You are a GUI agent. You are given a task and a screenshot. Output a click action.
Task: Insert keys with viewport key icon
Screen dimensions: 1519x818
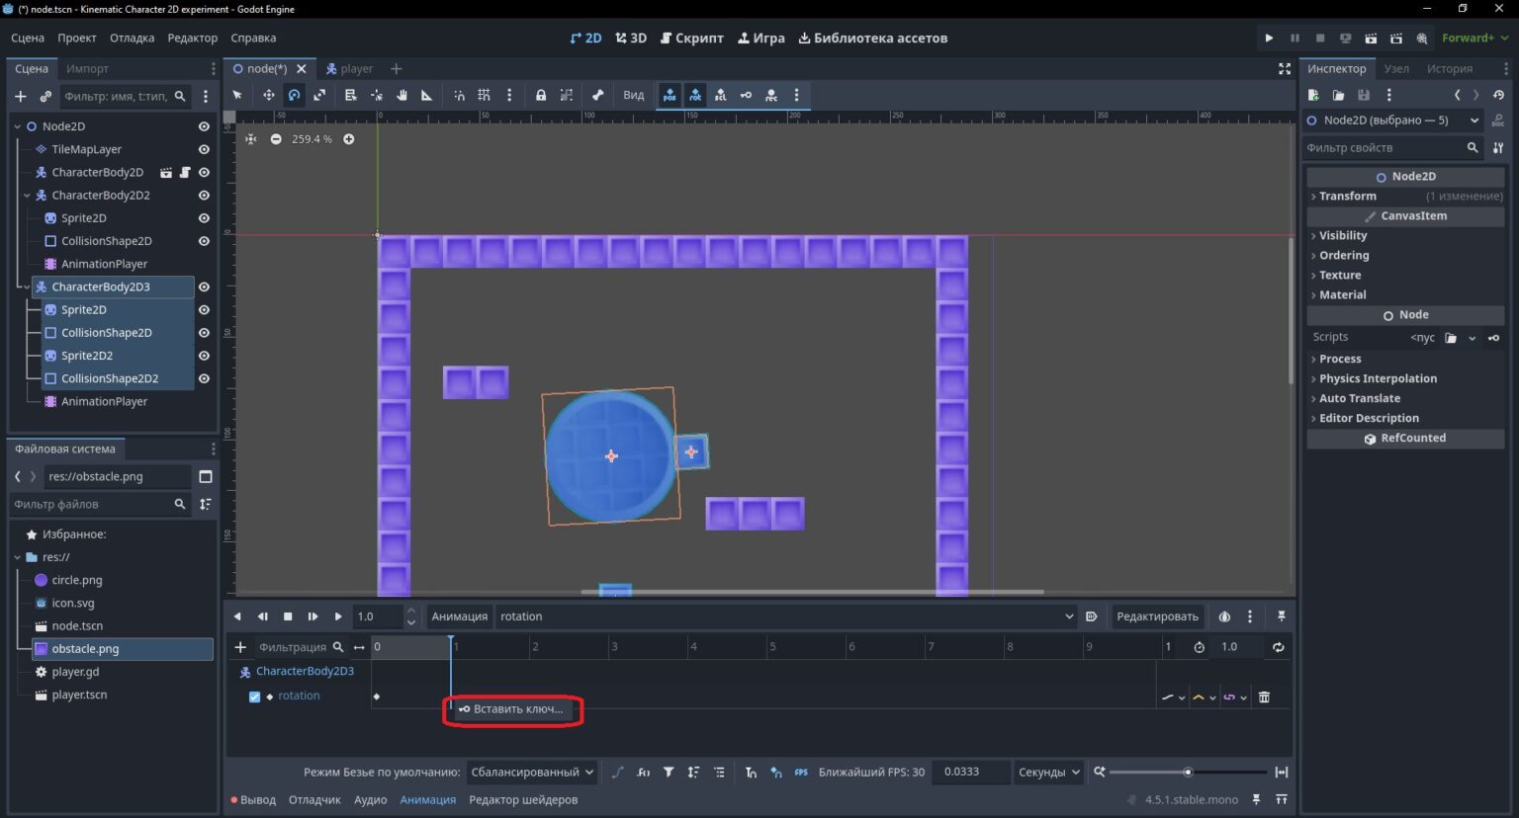click(x=746, y=95)
